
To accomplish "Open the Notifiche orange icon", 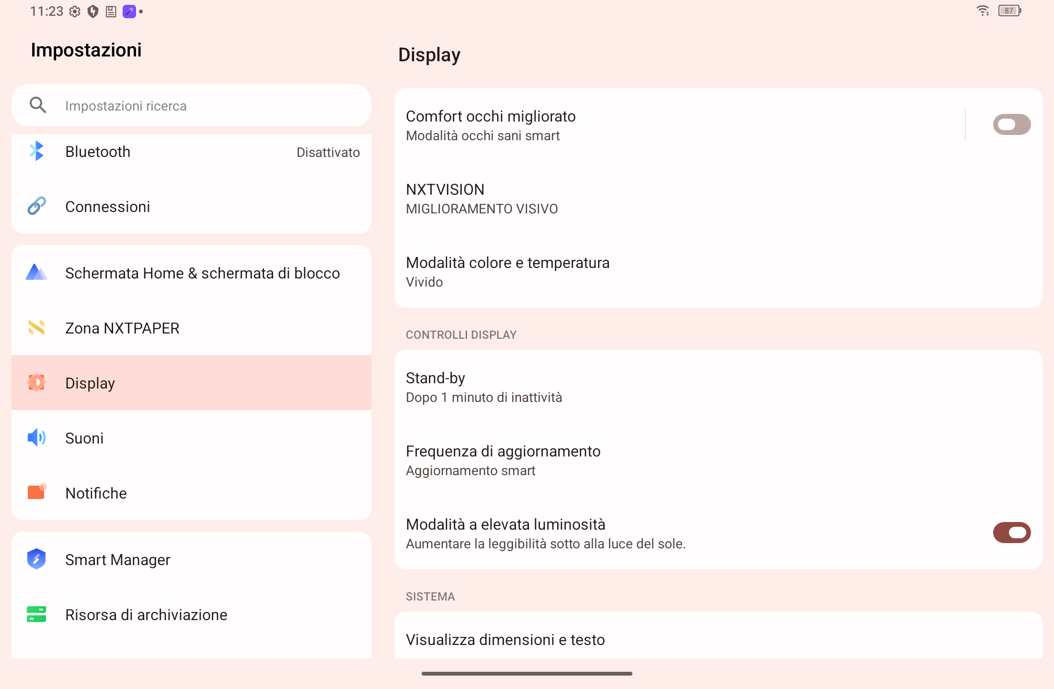I will (36, 492).
